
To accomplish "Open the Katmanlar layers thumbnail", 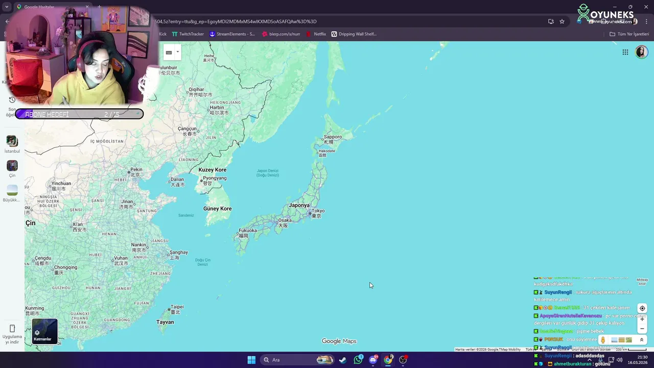I will click(45, 331).
